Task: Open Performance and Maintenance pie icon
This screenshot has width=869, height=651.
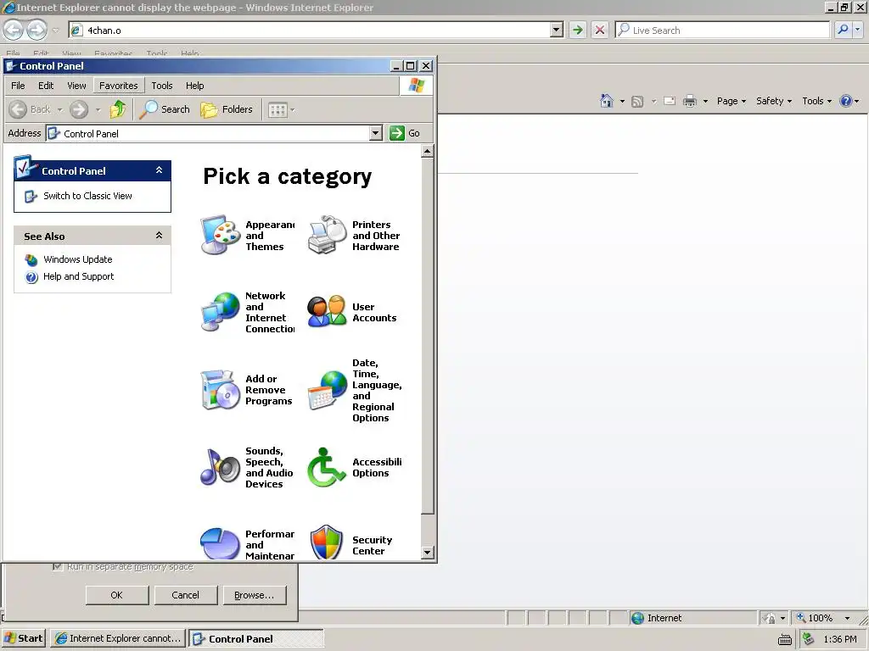Action: coord(220,543)
